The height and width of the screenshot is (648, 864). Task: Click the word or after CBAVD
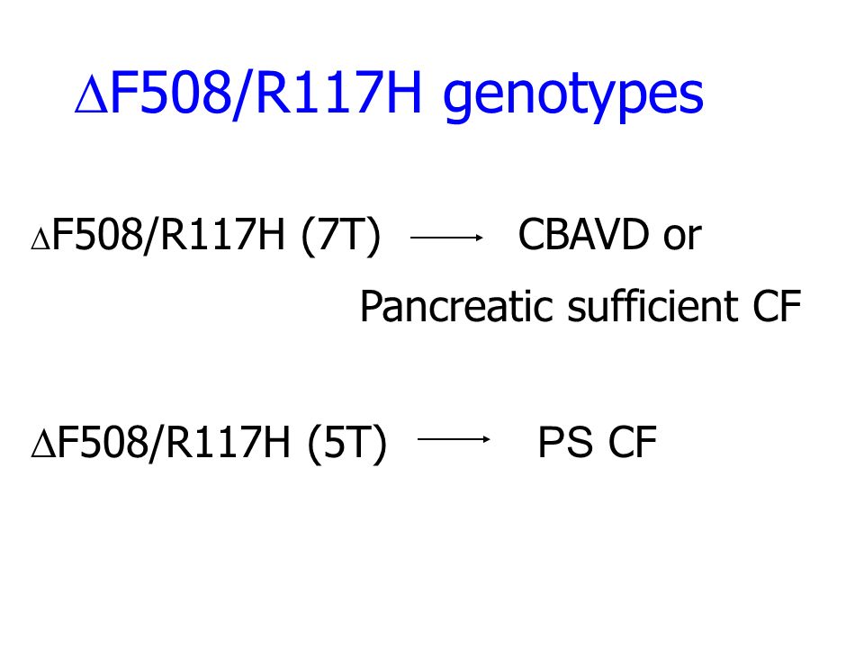683,238
